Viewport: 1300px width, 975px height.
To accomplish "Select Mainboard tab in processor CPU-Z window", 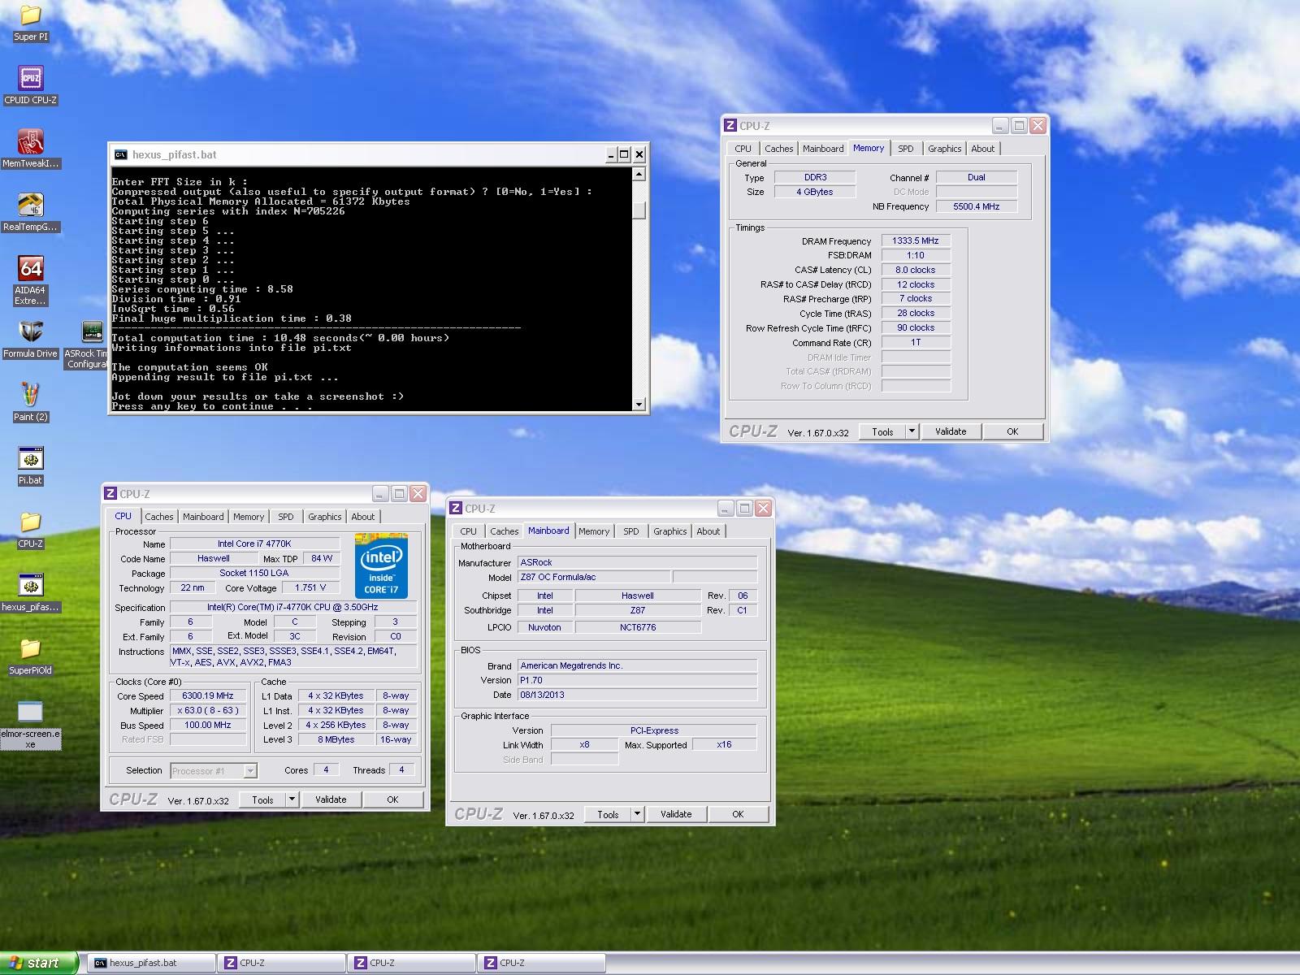I will (x=203, y=517).
